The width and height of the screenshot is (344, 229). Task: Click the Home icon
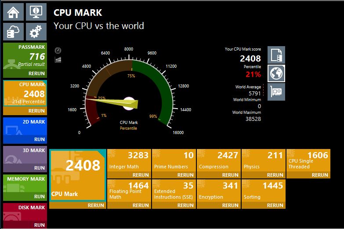(13, 12)
